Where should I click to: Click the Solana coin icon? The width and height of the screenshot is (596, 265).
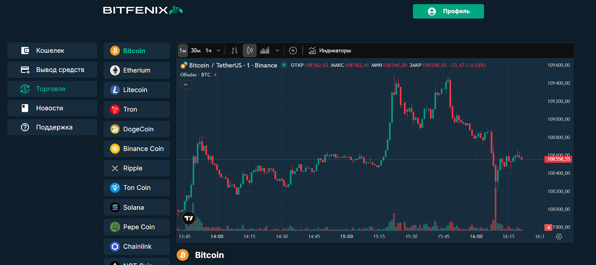[115, 208]
